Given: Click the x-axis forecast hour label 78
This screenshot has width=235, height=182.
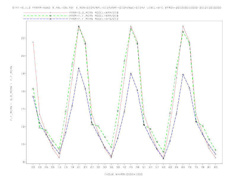Looking at the screenshot, I should click(x=203, y=167).
